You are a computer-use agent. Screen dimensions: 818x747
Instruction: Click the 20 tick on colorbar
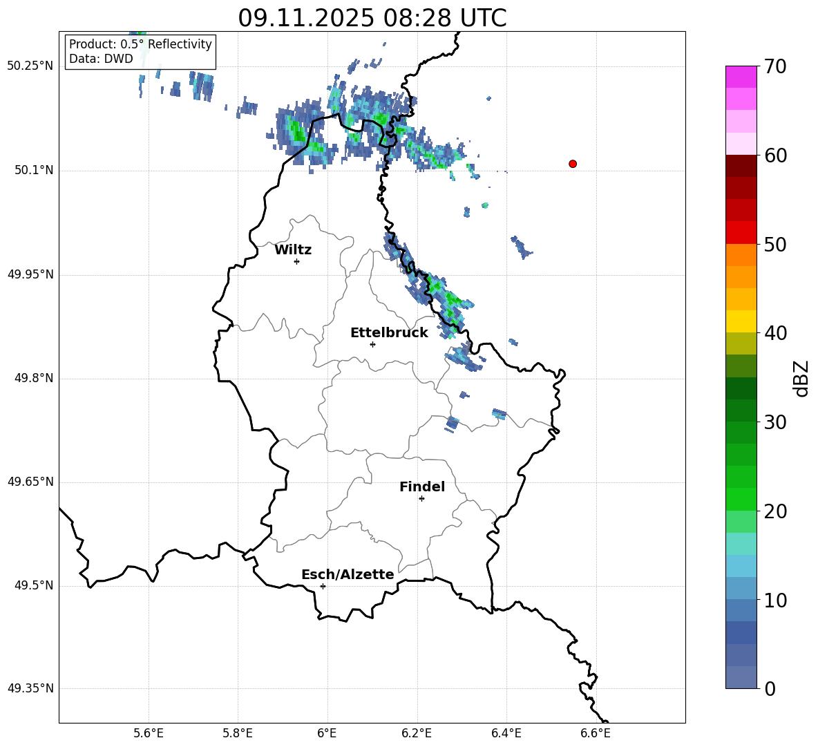pos(775,511)
